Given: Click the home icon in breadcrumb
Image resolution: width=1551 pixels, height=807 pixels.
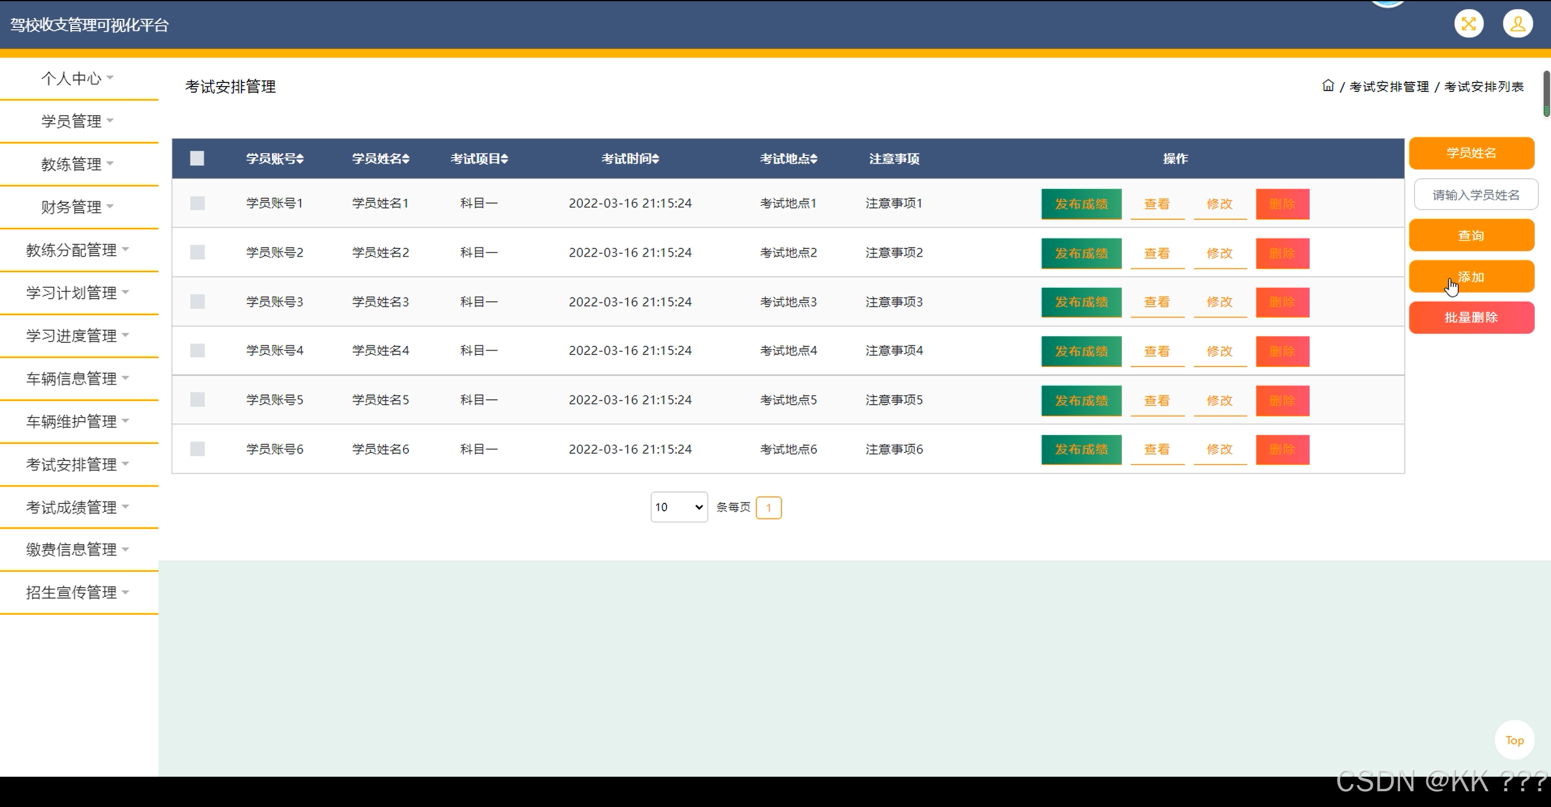Looking at the screenshot, I should 1328,86.
